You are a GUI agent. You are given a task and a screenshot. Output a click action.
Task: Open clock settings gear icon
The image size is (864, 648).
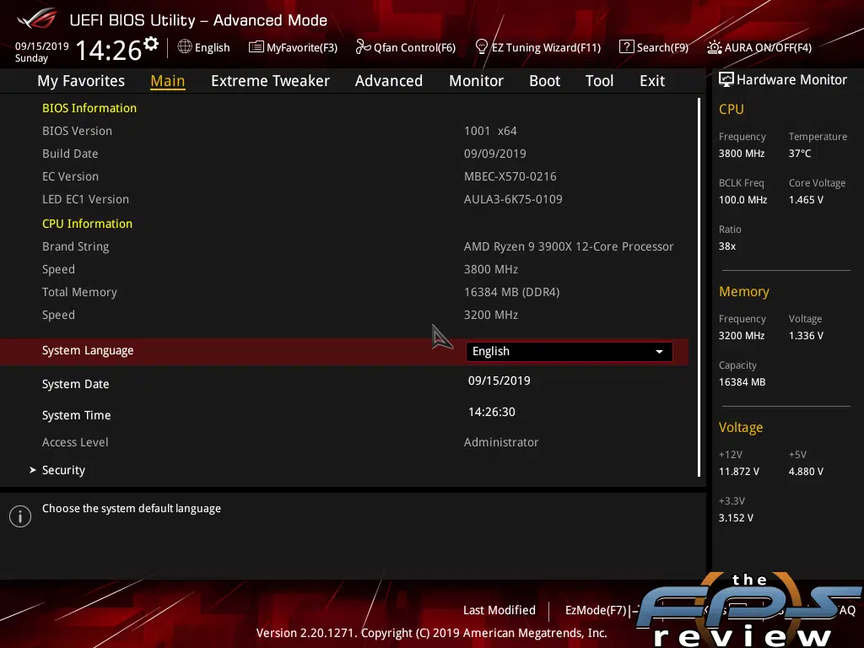click(x=151, y=44)
